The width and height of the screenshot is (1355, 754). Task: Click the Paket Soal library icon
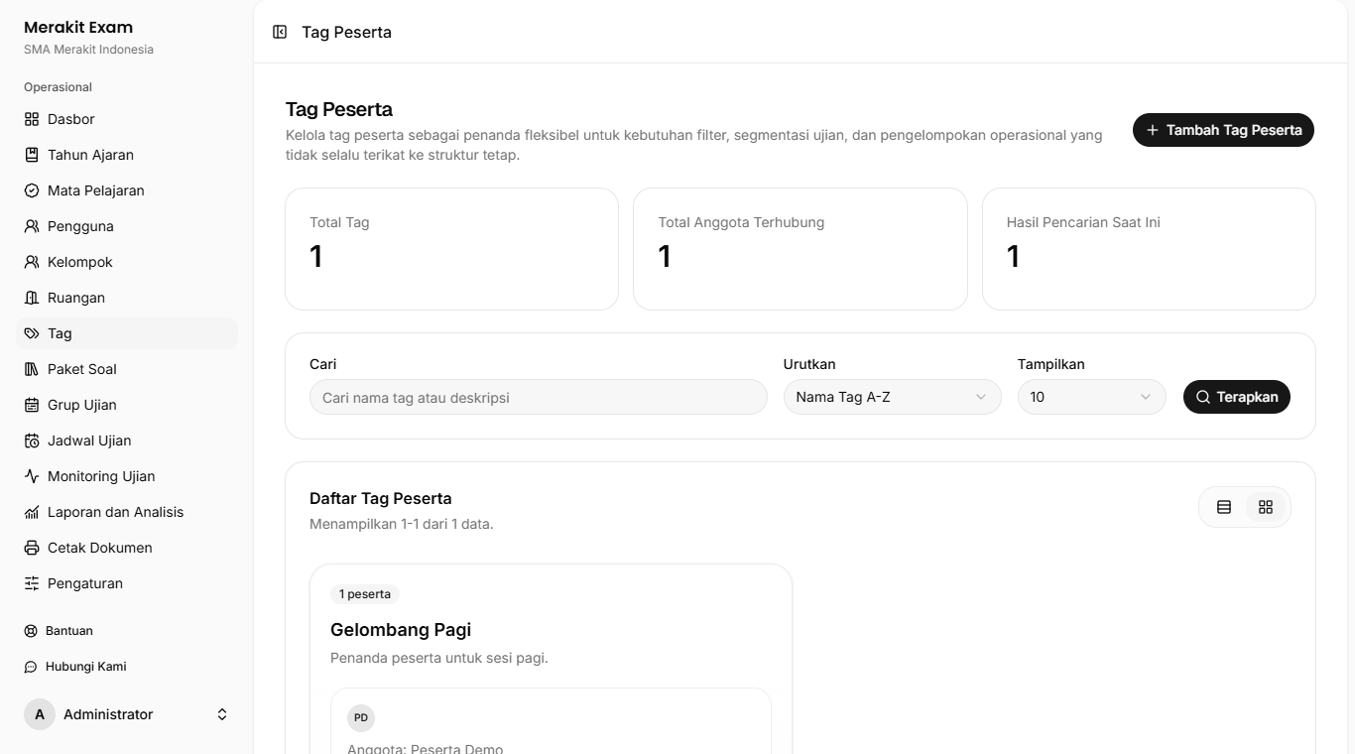(32, 369)
